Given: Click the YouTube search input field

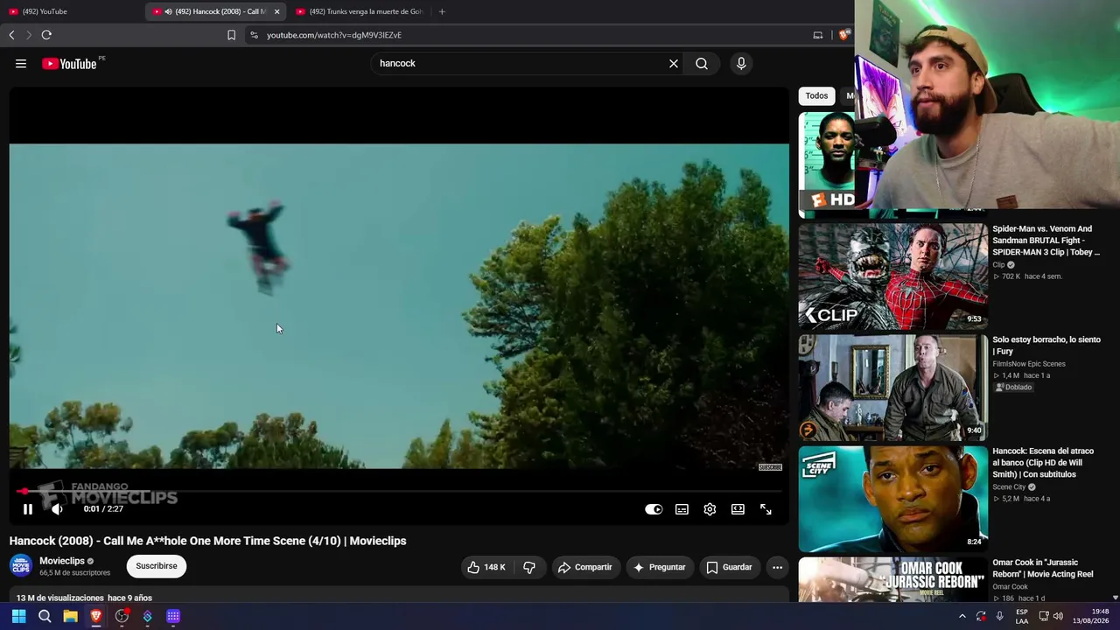Looking at the screenshot, I should (521, 63).
